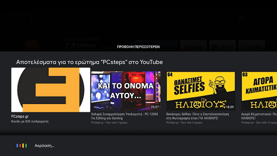
Task: Click the Αγορά Κλιματιστικού video title text
Action: pyautogui.click(x=259, y=116)
